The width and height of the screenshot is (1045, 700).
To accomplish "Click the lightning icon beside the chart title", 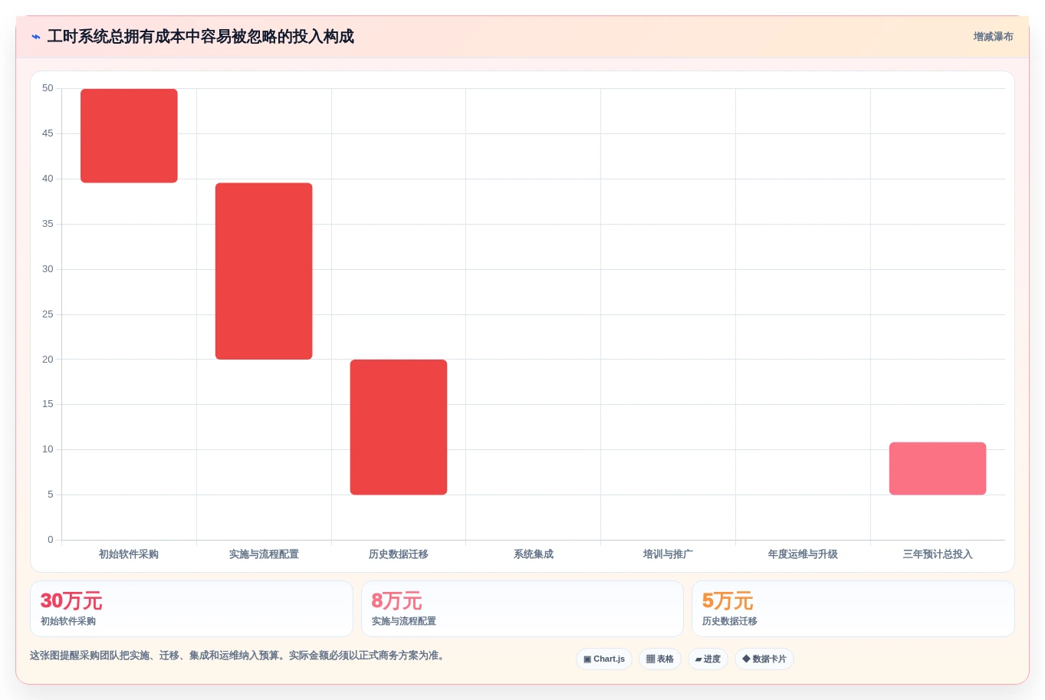I will pyautogui.click(x=35, y=37).
